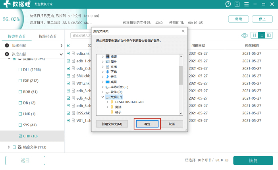Expand the 本地磁盘 (C:) node
The height and width of the screenshot is (170, 278).
[102, 87]
